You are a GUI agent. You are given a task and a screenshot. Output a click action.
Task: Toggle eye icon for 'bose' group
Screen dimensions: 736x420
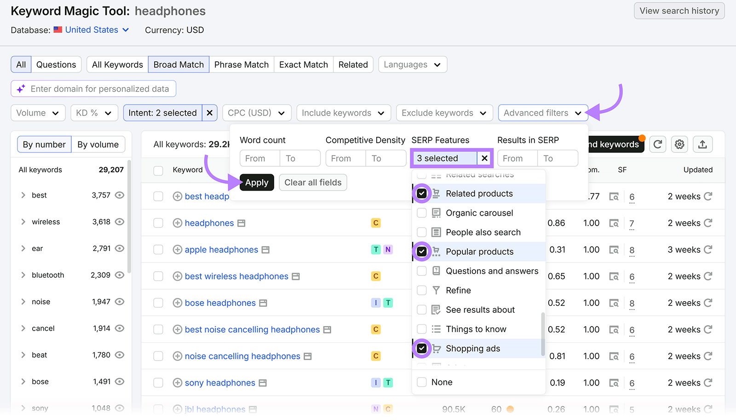pos(120,382)
